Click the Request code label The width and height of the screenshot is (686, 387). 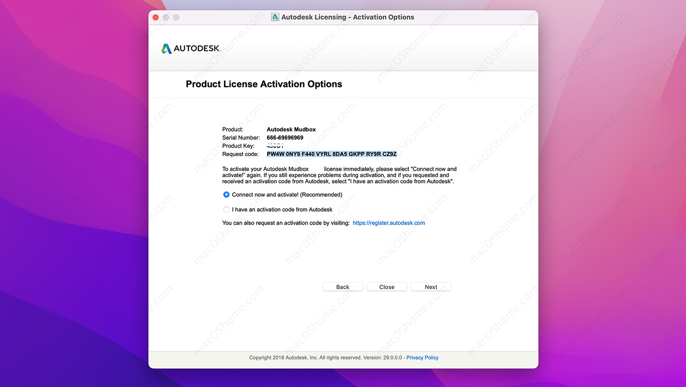[x=241, y=154]
